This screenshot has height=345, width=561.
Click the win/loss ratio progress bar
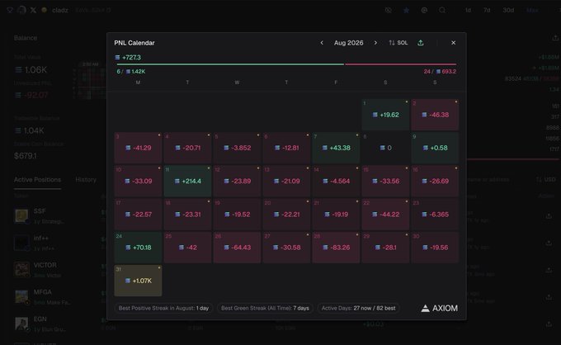(286, 64)
